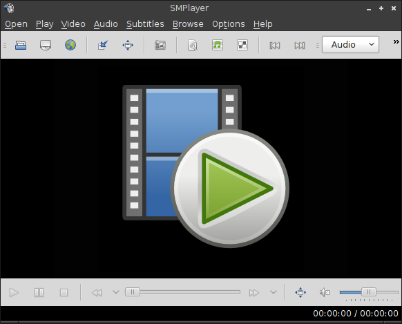The height and width of the screenshot is (324, 402).
Task: Click the Play button in control bar
Action: [14, 292]
